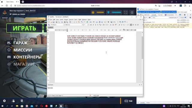Click NotePro vertical scrollbar thumb
This screenshot has width=192, height=108.
click(142, 47)
